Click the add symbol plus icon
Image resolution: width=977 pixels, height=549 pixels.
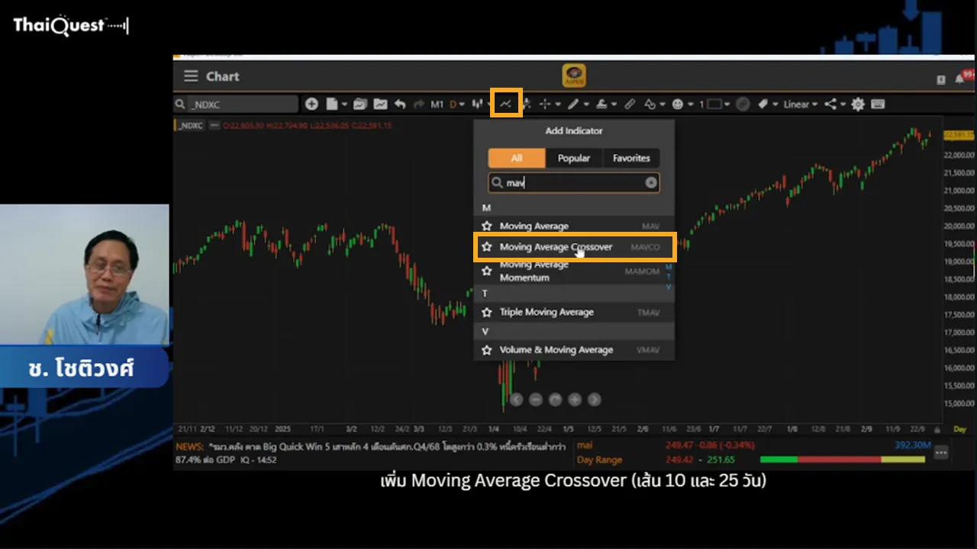coord(311,104)
